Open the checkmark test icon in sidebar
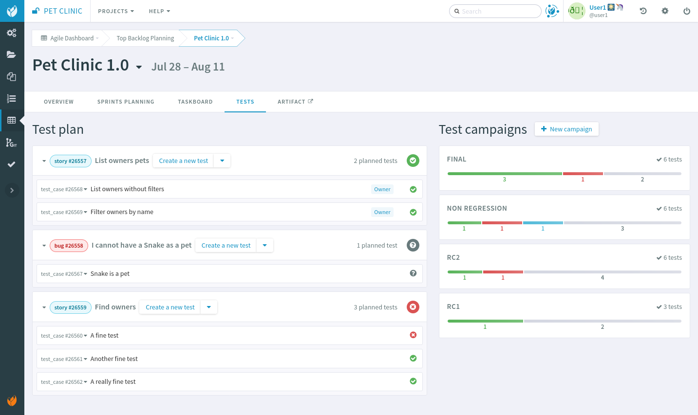Screen dimensions: 698x415 (x=12, y=164)
